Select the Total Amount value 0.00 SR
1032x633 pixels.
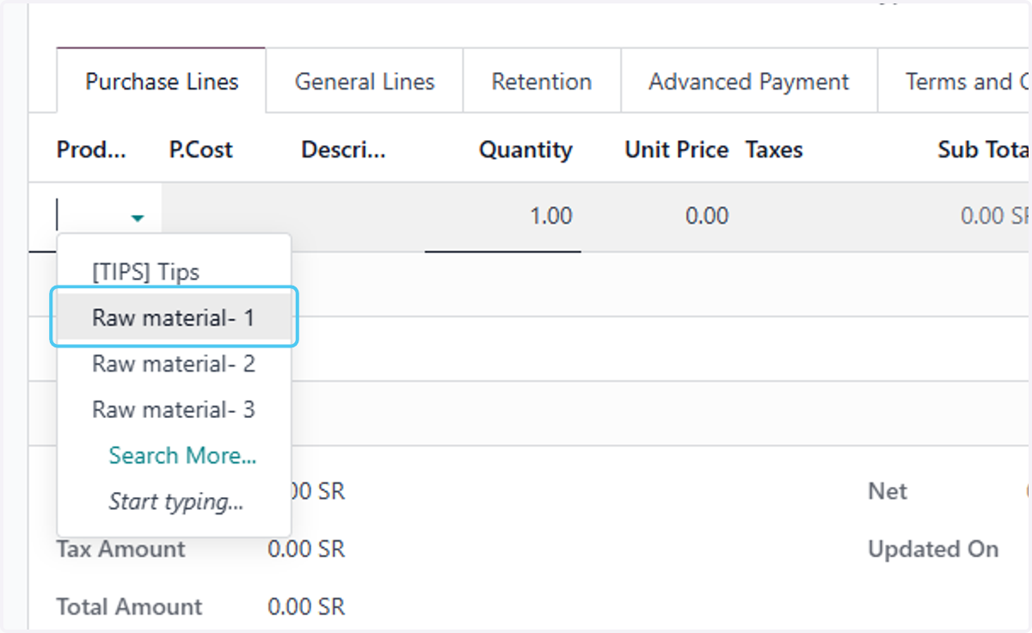point(306,606)
